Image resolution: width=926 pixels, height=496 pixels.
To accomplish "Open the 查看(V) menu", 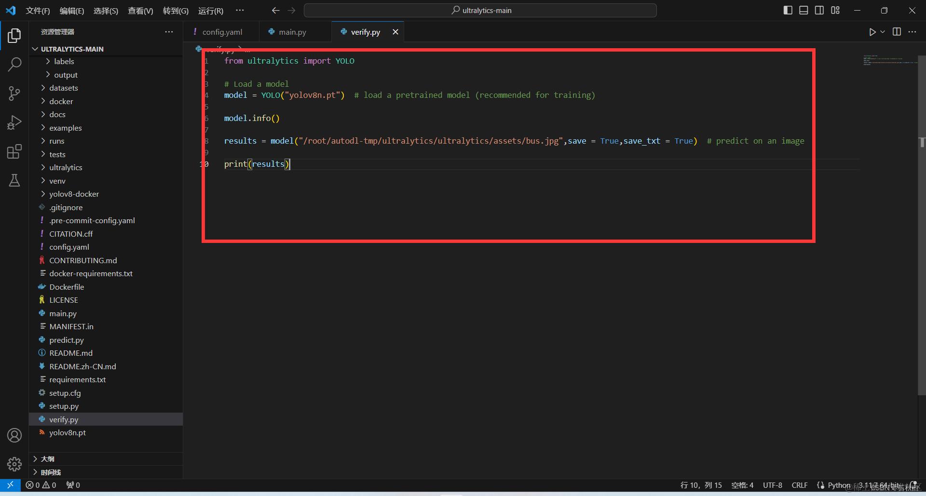I will (140, 11).
